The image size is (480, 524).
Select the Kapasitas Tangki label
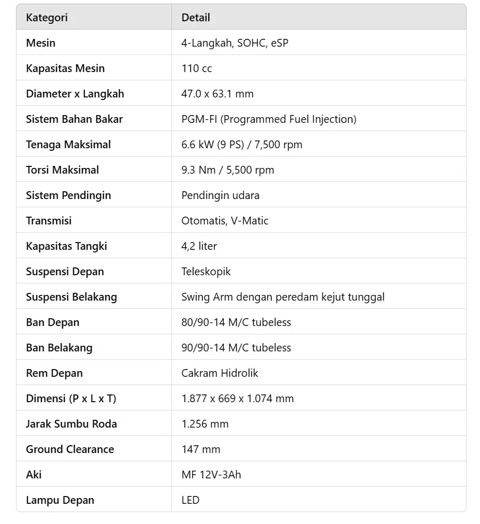coord(66,246)
